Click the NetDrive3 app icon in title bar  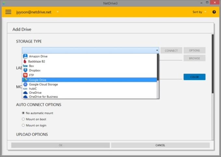pyautogui.click(x=4, y=3)
